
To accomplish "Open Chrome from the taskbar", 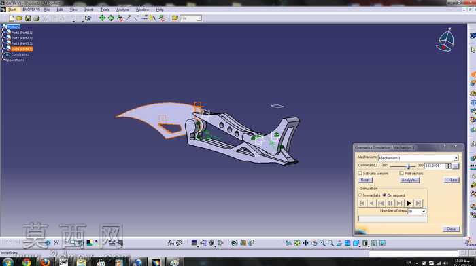I will (x=27, y=262).
